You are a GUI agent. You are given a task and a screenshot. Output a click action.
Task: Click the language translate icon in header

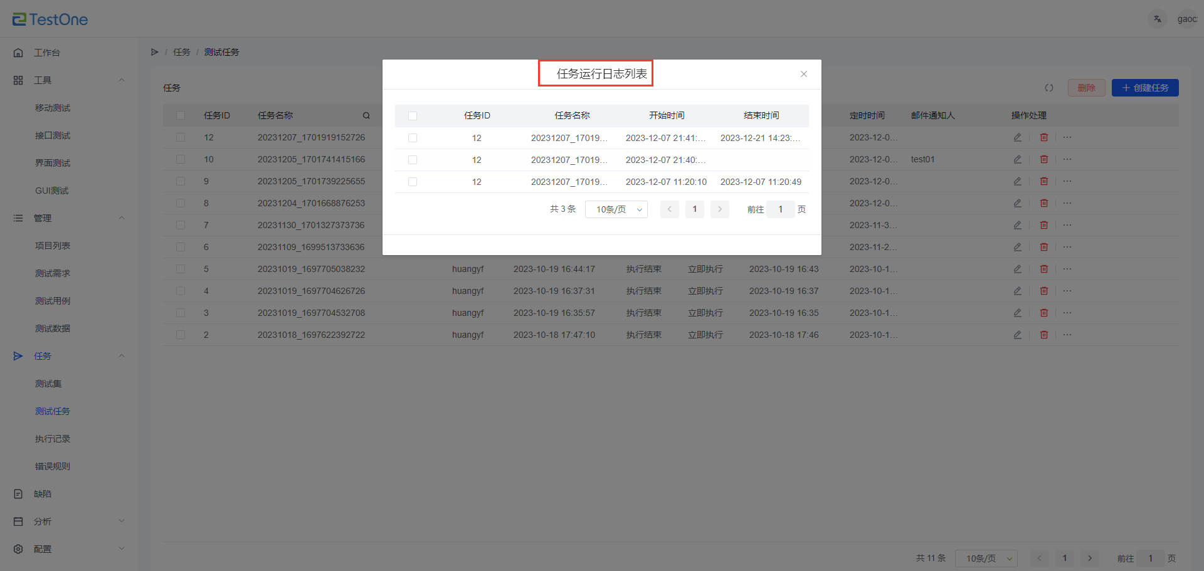[x=1158, y=19]
